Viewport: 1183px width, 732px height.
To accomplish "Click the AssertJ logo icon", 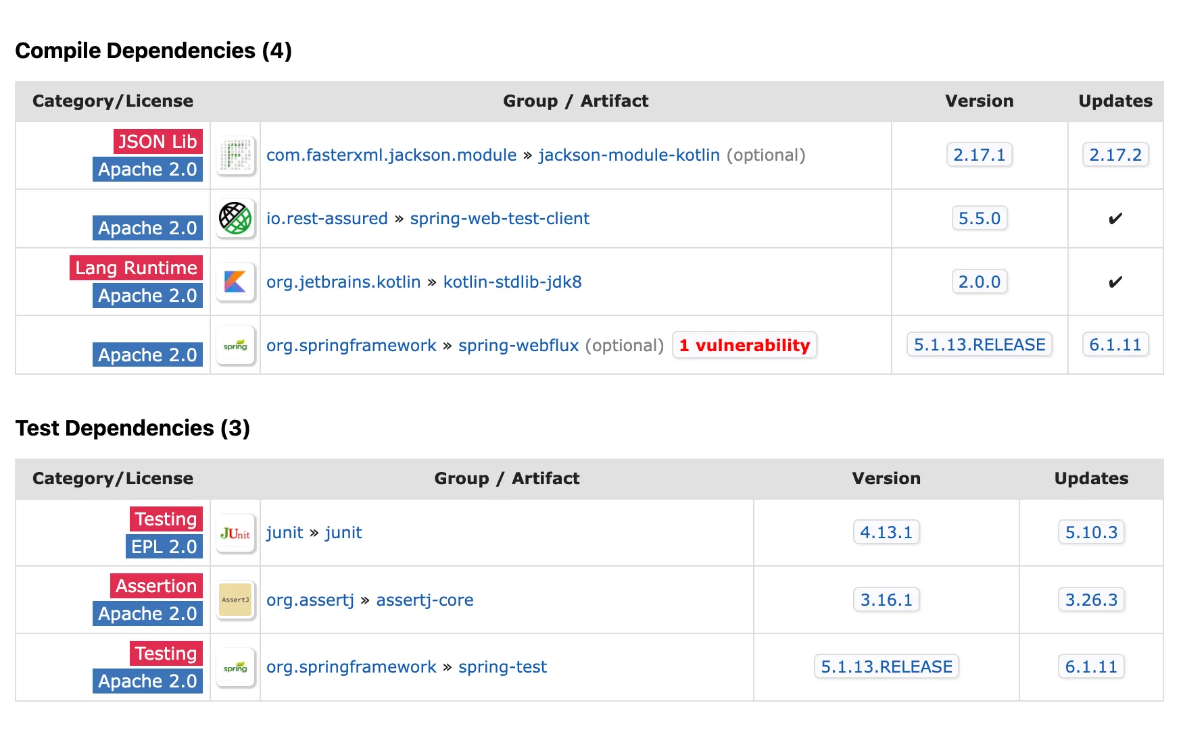I will 235,600.
